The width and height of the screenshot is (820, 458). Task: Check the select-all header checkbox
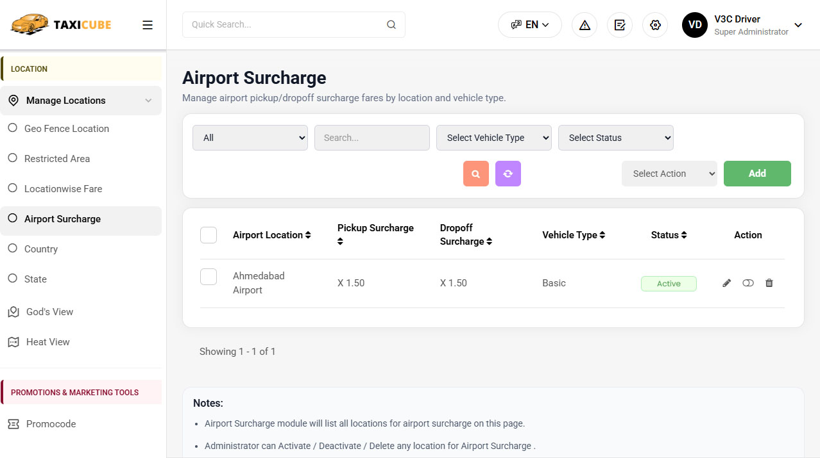click(209, 235)
